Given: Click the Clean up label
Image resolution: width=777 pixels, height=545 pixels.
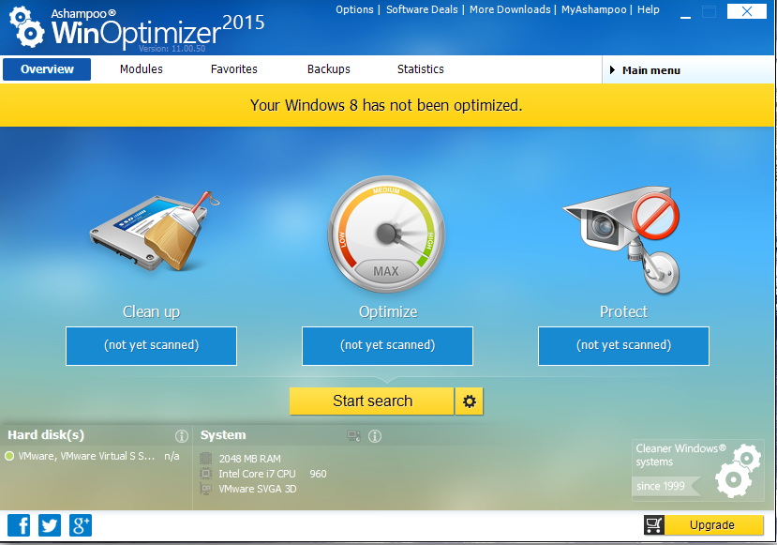Looking at the screenshot, I should pos(151,312).
